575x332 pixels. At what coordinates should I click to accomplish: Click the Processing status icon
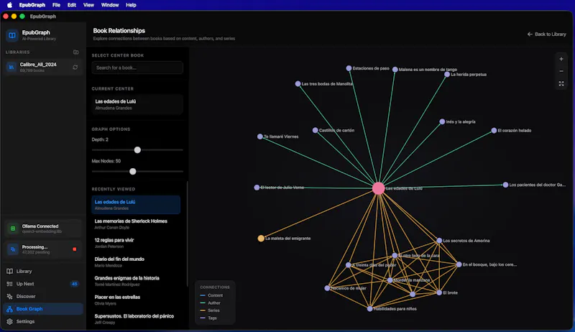pyautogui.click(x=13, y=249)
